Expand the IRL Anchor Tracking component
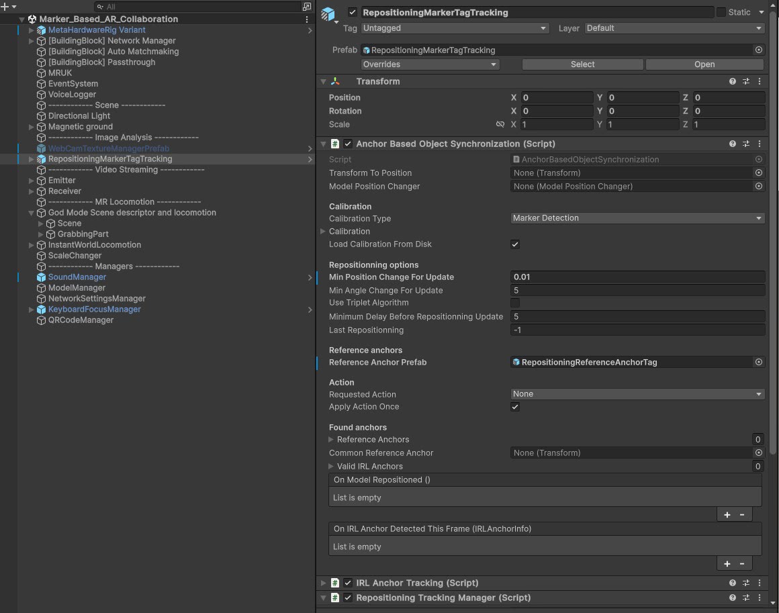The width and height of the screenshot is (779, 613). [323, 583]
